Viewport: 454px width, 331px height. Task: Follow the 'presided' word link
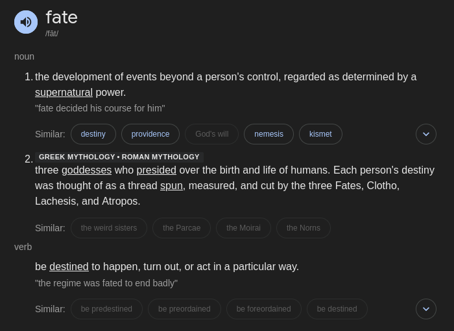(156, 170)
